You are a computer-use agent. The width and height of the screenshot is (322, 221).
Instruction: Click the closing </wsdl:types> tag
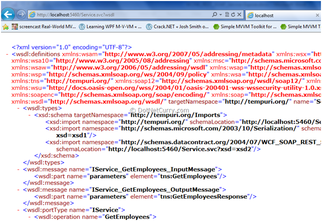click(44, 163)
